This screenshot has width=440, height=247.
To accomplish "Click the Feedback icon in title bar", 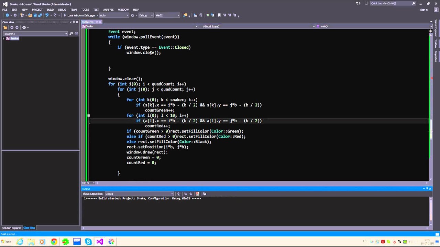I will coord(366,3).
